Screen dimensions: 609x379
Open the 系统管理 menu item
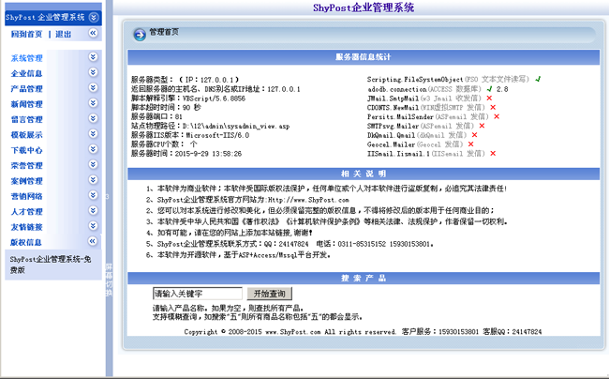point(27,58)
